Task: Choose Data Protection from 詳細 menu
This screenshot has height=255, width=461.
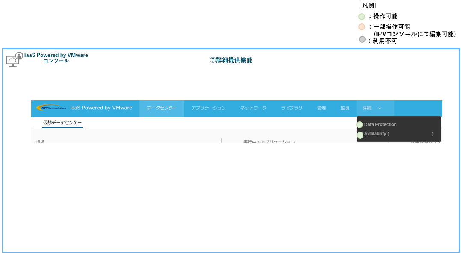Action: point(380,125)
